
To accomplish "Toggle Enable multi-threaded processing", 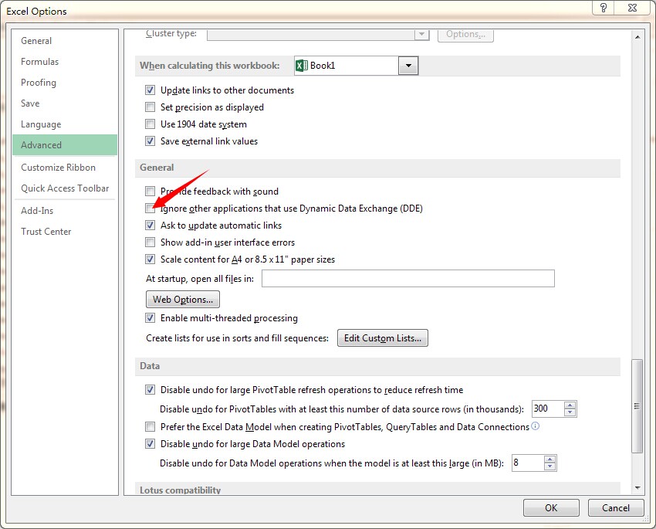I will click(150, 318).
